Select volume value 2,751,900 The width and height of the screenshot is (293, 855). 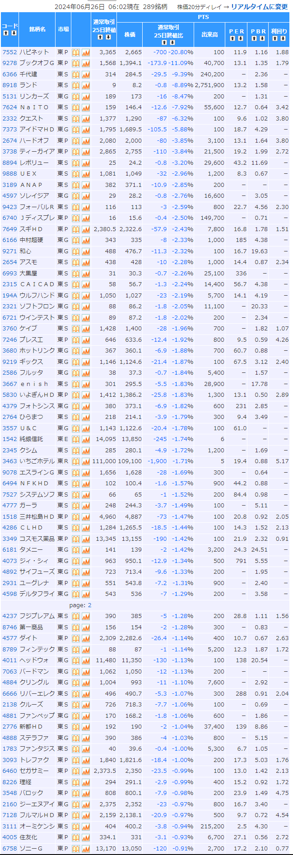tap(210, 85)
